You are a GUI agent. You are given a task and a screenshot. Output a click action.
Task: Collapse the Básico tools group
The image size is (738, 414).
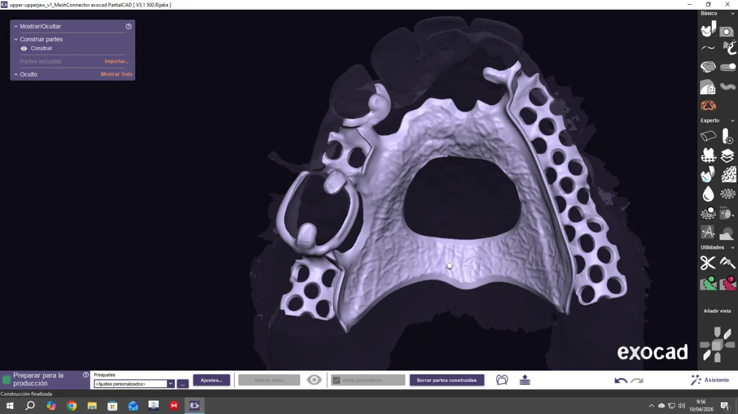[x=732, y=13]
